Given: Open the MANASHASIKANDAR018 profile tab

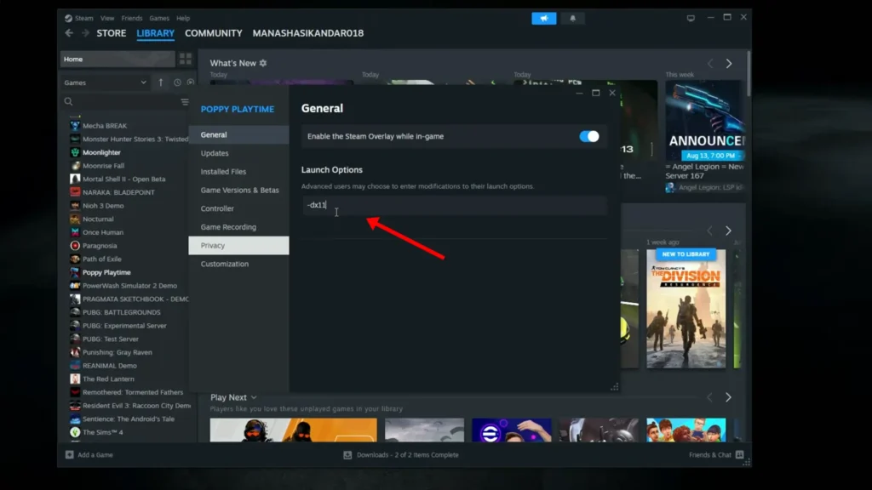Looking at the screenshot, I should click(x=308, y=33).
